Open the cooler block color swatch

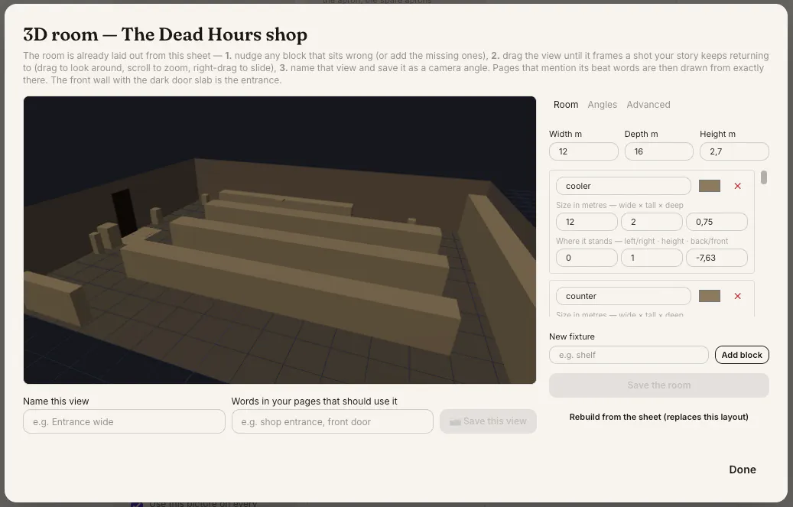pos(709,186)
